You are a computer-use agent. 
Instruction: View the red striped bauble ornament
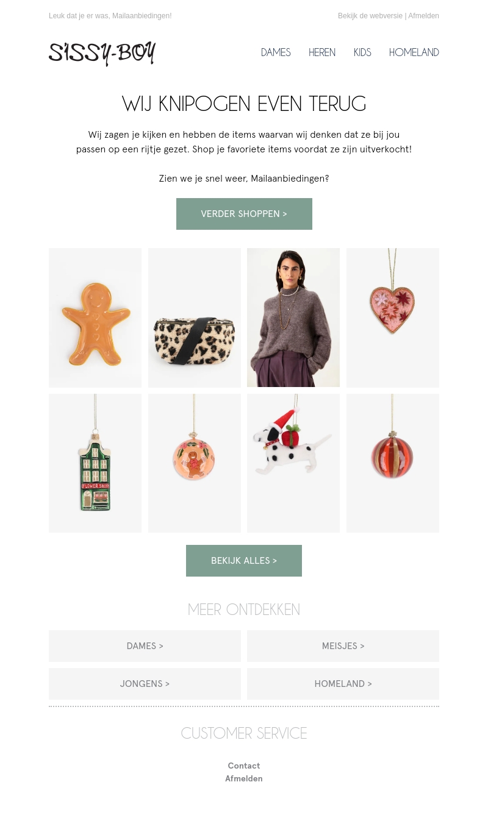[393, 463]
